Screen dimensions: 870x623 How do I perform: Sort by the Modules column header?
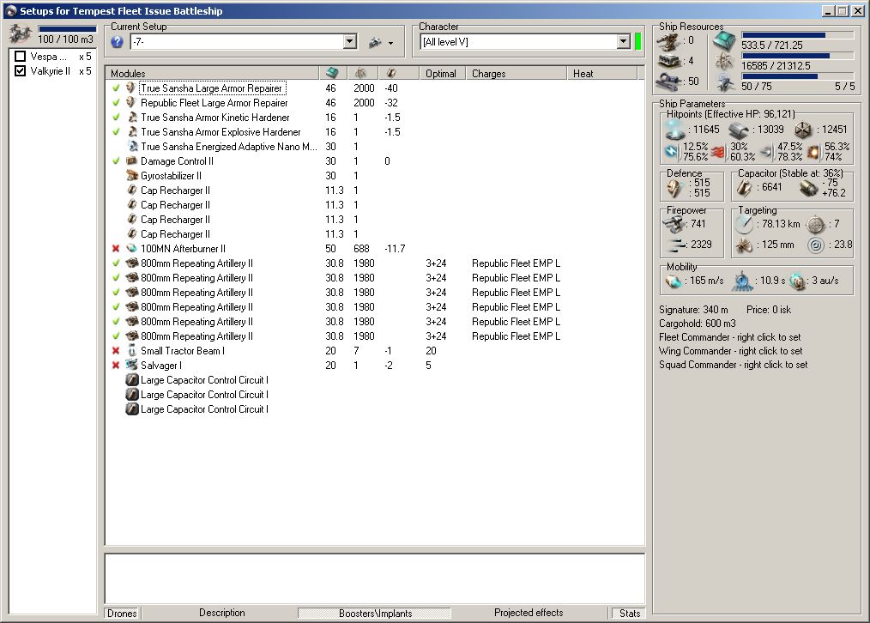point(212,73)
